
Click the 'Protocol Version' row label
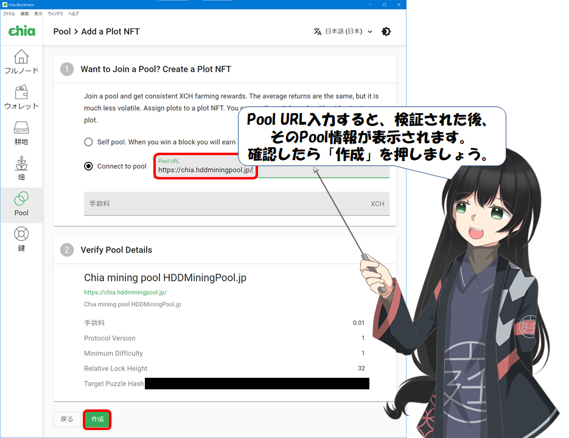click(x=110, y=338)
